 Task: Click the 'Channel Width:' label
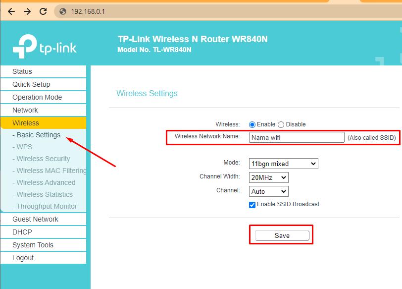coord(220,176)
